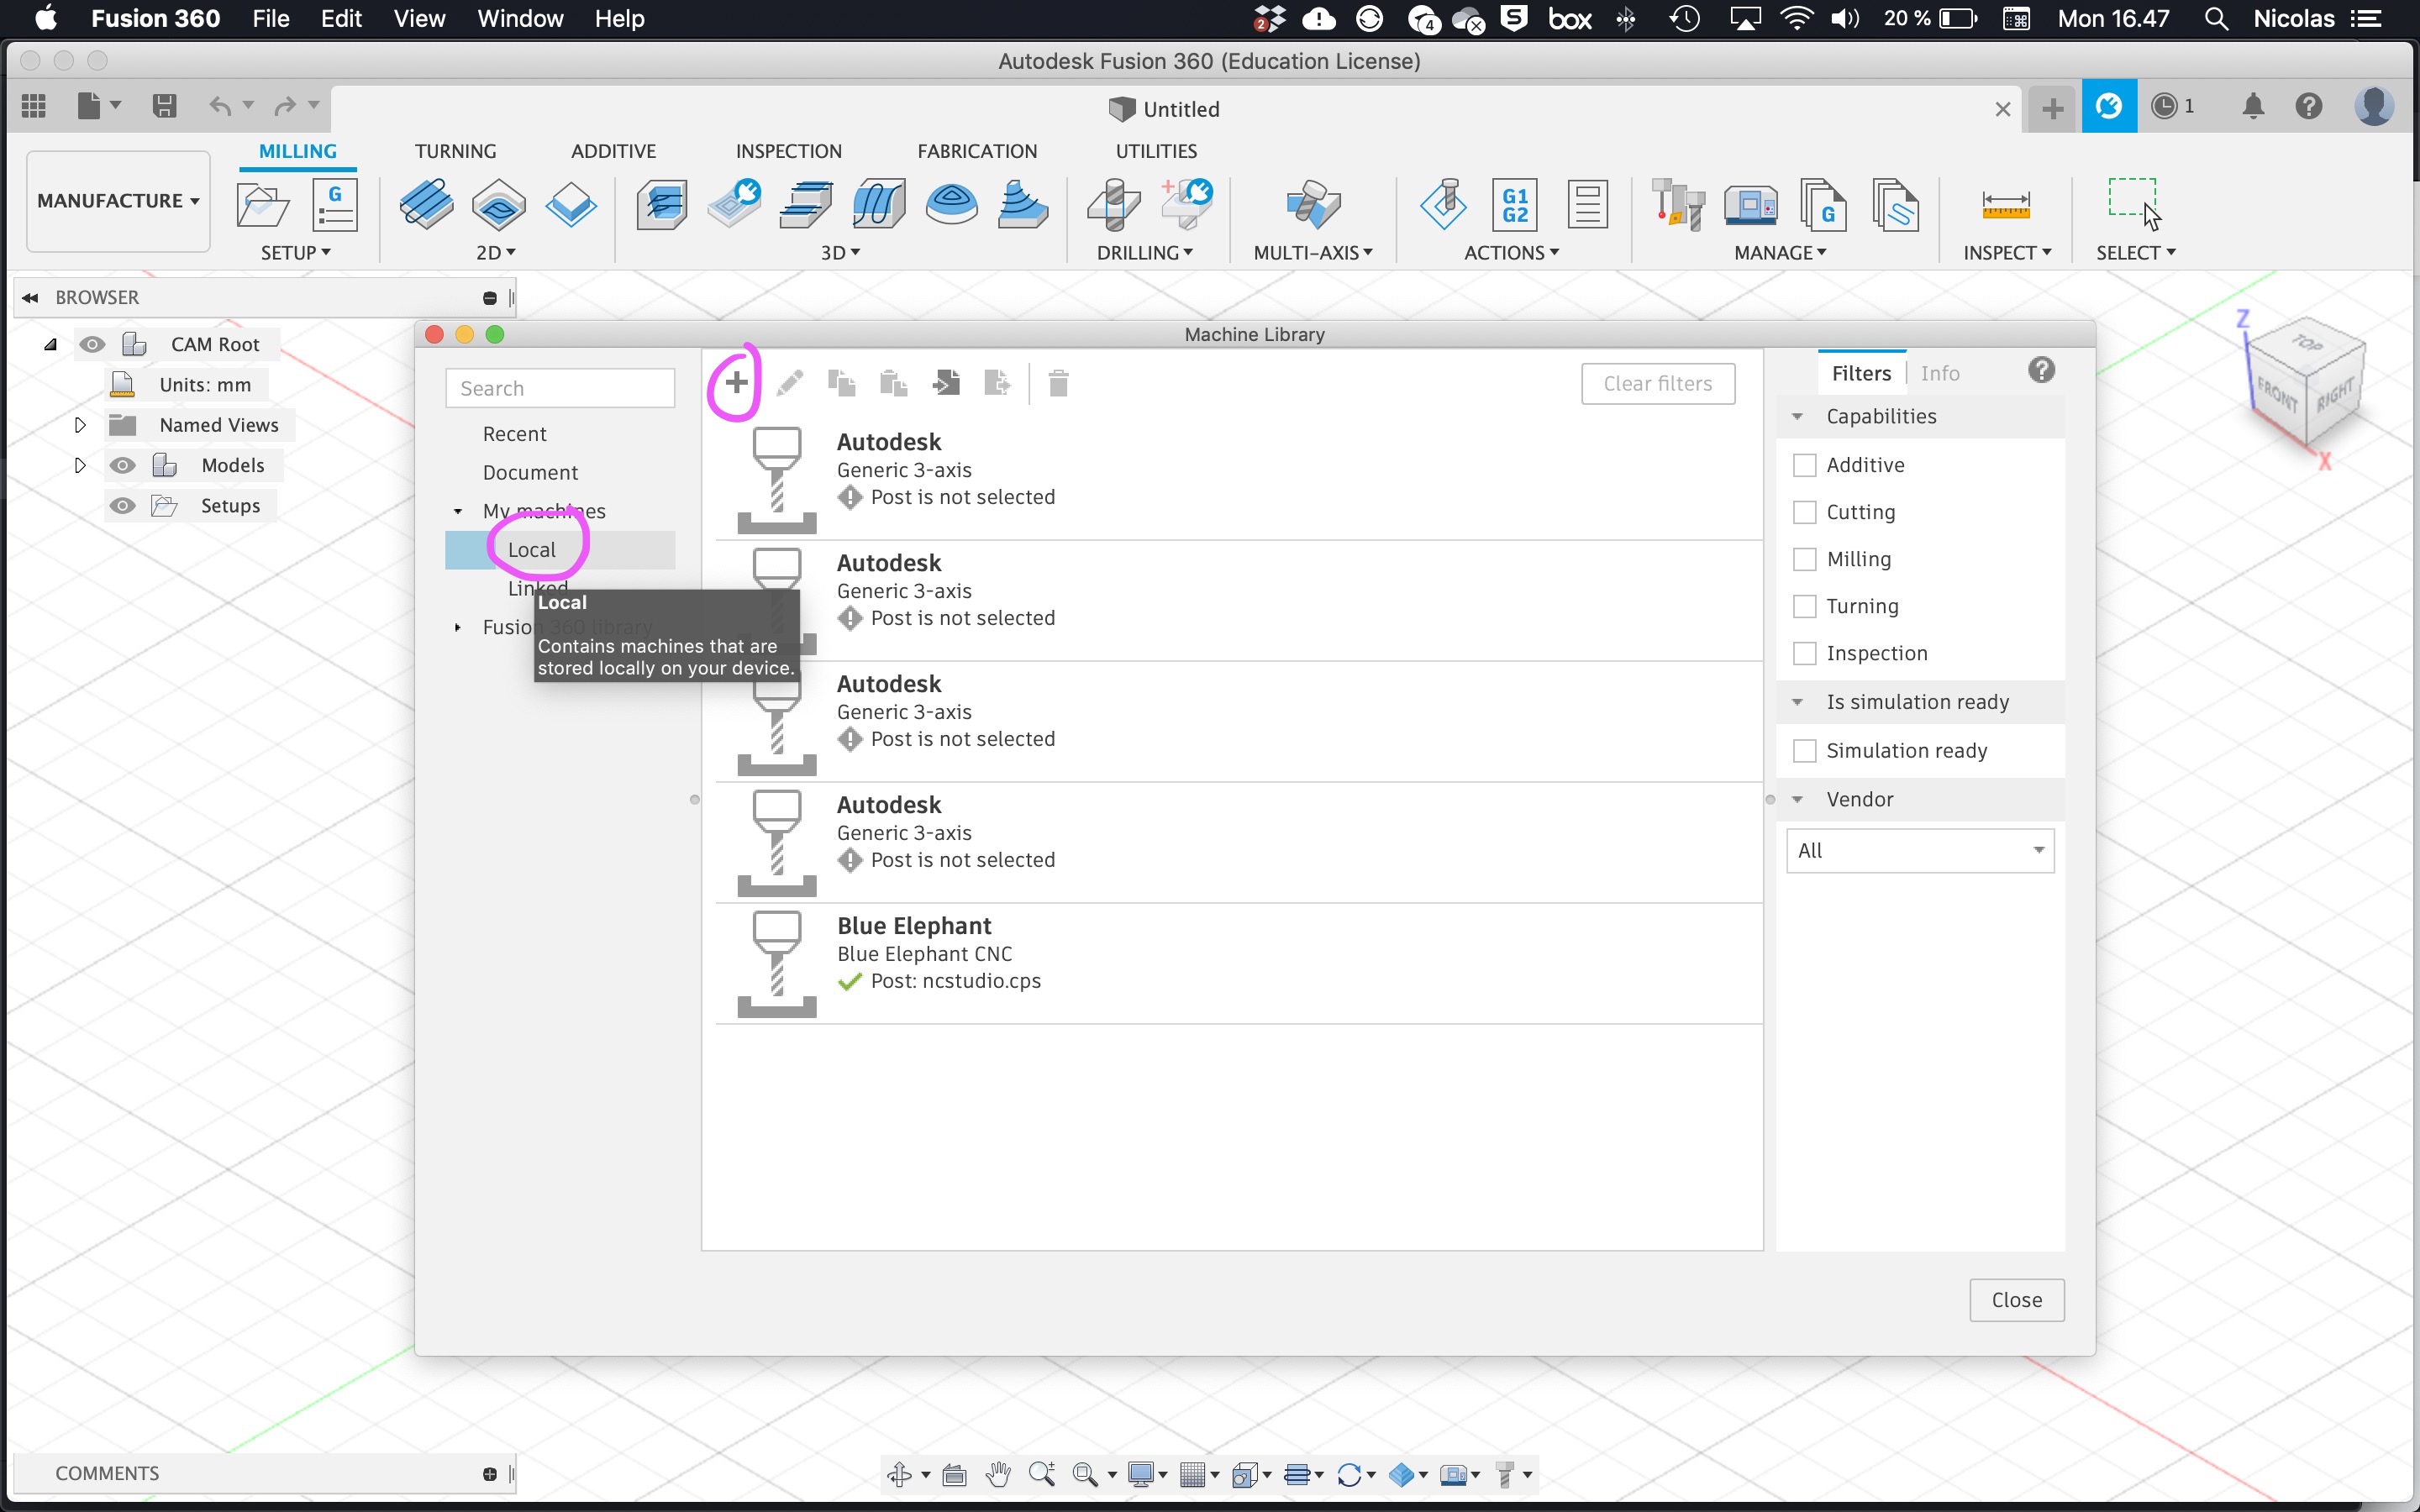
Task: Enable the Milling capability checkbox
Action: pos(1804,559)
